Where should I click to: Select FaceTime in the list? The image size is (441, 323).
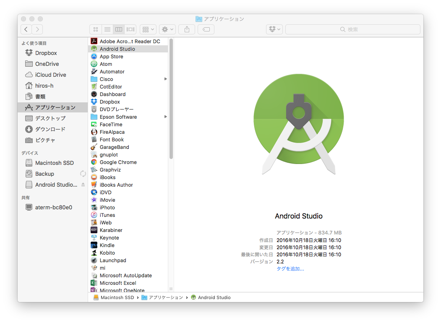tap(128, 125)
